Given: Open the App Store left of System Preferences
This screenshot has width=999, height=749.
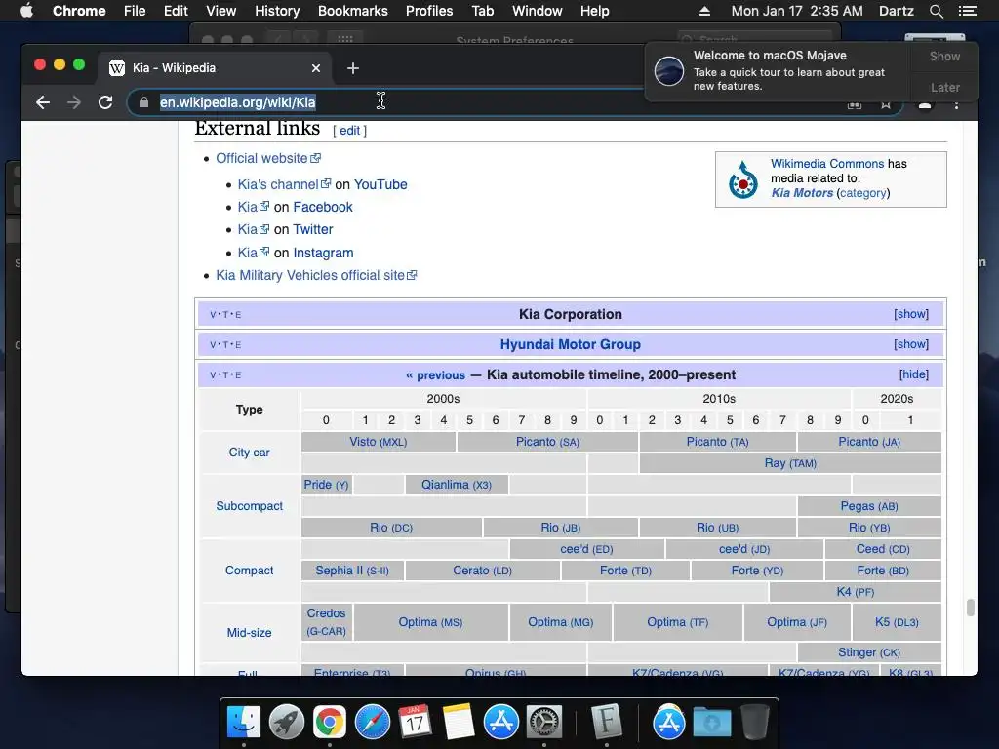Looking at the screenshot, I should (500, 723).
